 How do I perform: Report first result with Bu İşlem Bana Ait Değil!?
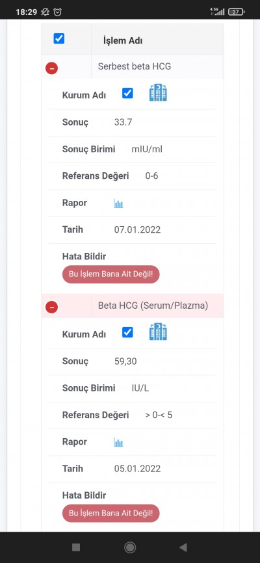coord(110,274)
